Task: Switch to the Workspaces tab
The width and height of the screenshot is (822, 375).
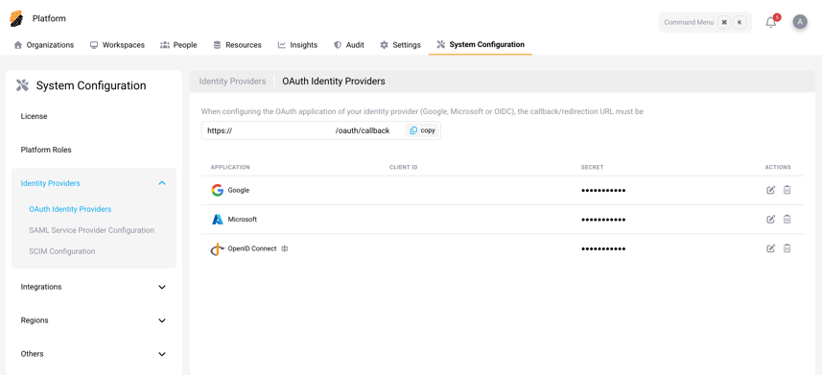Action: coord(117,45)
